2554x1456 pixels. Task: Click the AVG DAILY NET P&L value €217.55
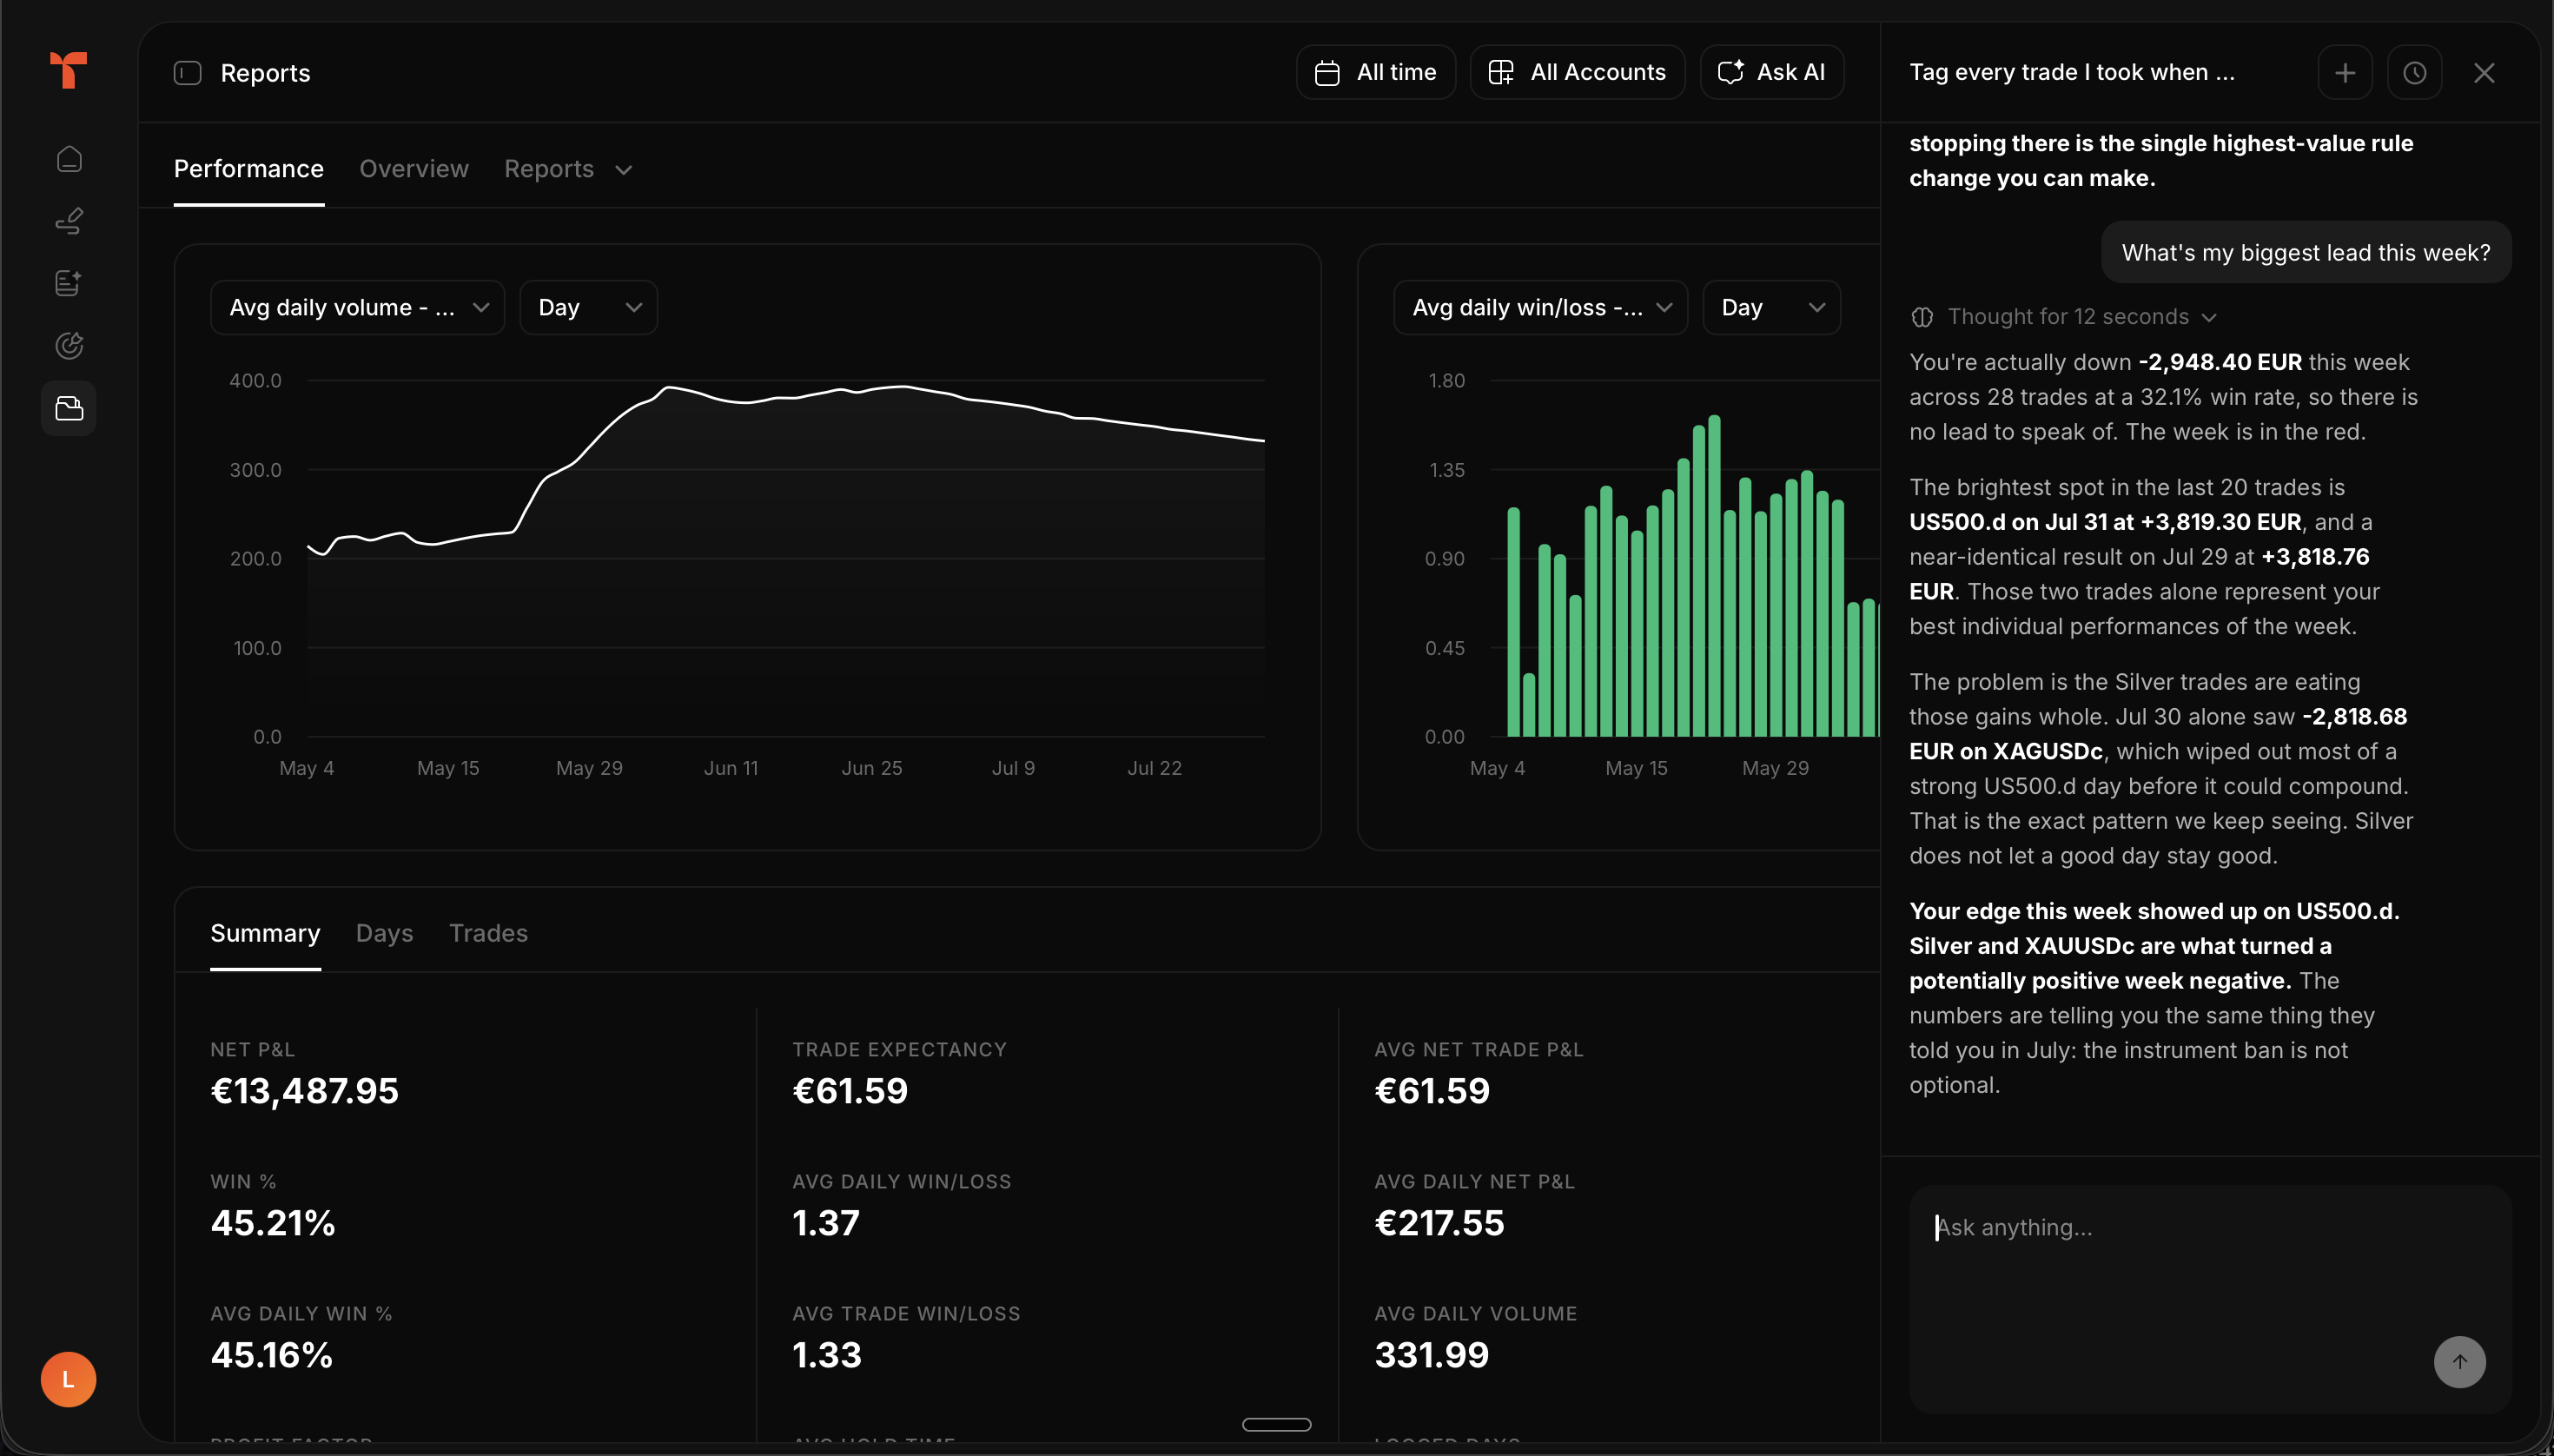[1439, 1223]
